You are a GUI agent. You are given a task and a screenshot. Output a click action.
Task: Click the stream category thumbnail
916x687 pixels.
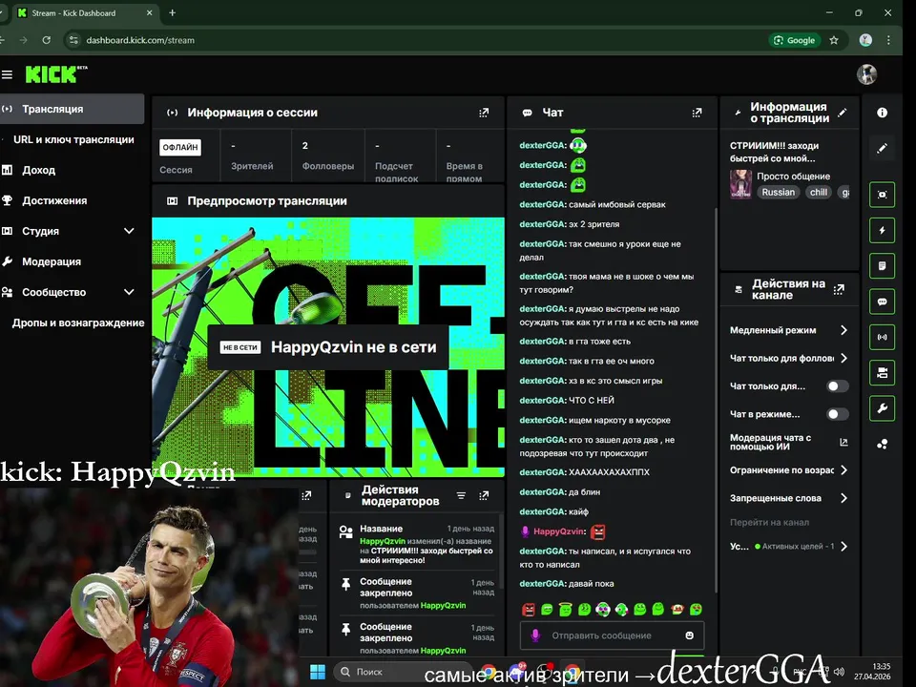coord(740,184)
